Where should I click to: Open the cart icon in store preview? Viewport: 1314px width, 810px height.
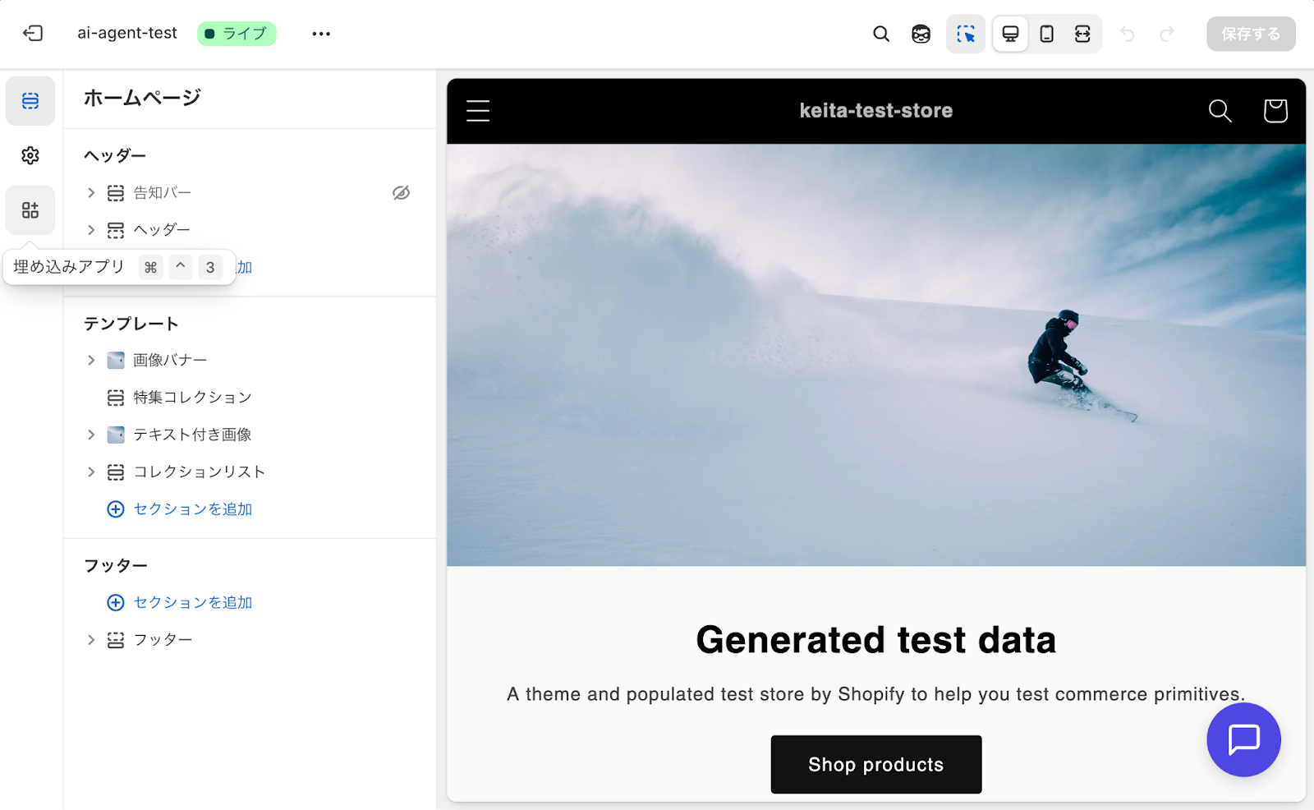point(1275,111)
